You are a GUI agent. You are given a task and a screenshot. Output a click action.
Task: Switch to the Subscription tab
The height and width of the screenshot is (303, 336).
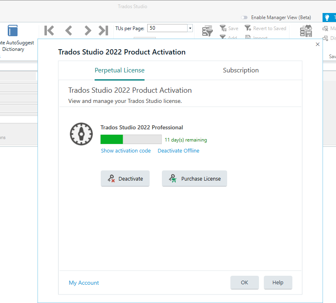pyautogui.click(x=241, y=70)
